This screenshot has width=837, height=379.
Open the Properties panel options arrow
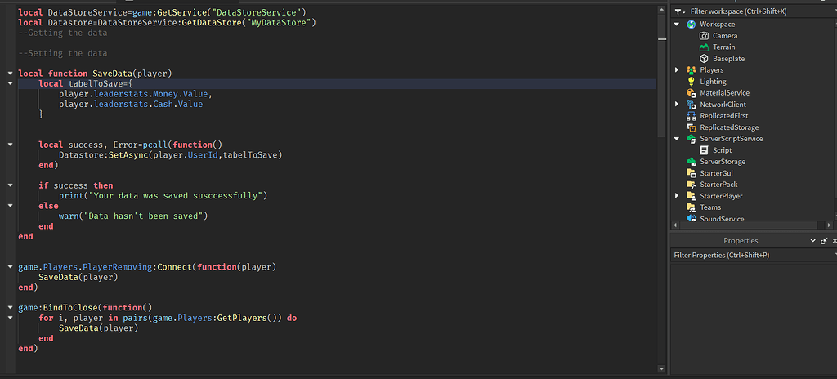[812, 241]
